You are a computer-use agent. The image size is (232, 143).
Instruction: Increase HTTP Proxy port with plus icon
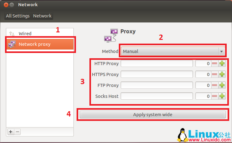(x=222, y=63)
